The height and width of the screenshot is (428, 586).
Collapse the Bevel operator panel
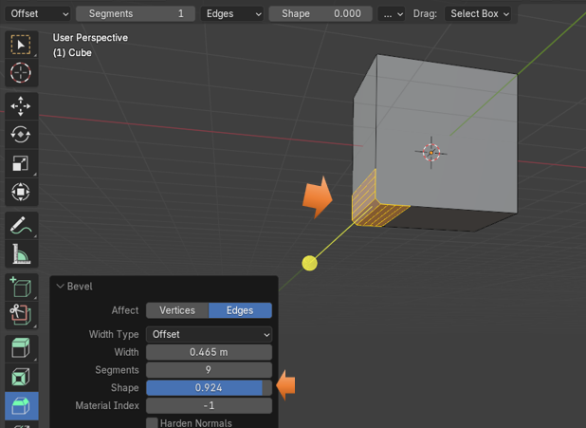pyautogui.click(x=61, y=287)
